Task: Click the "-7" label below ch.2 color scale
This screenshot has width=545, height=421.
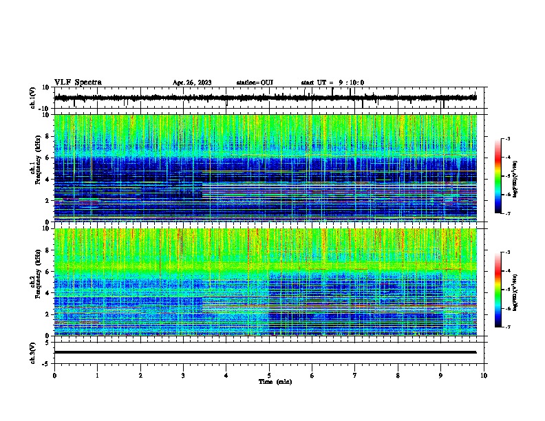Action: 507,327
